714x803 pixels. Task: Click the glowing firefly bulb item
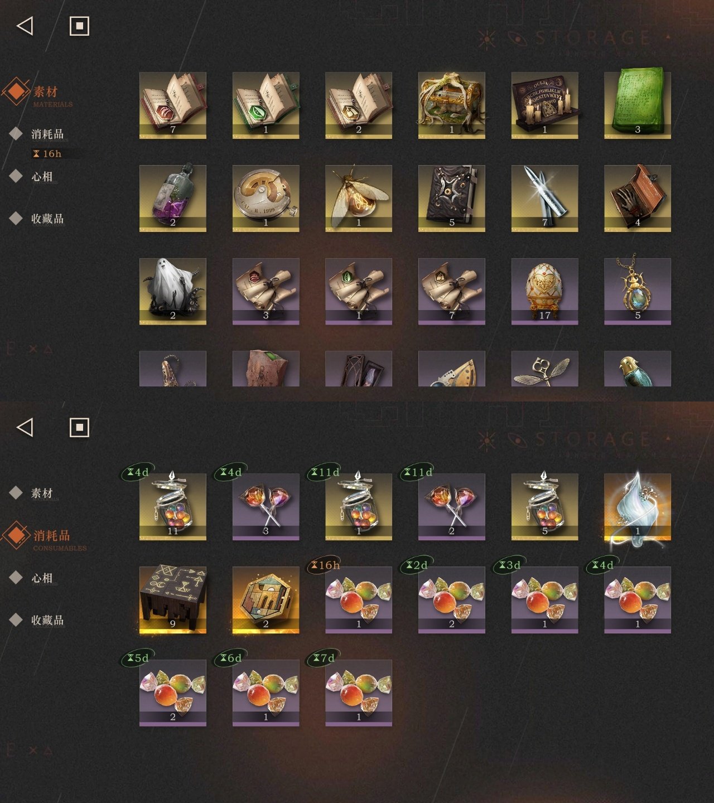point(359,198)
